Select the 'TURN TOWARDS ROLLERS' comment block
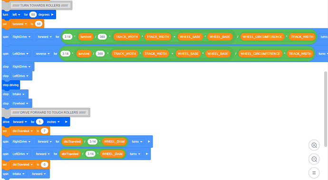 pyautogui.click(x=40, y=5)
